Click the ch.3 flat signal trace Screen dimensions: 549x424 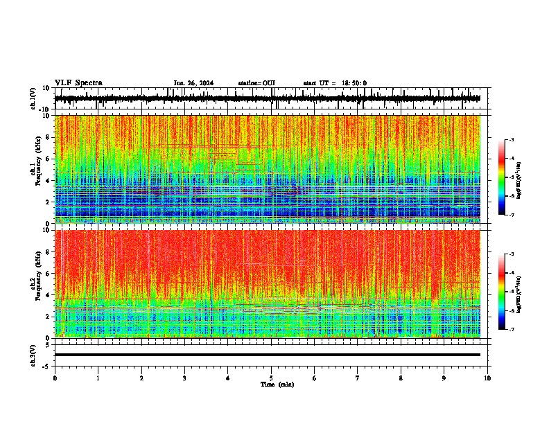[x=268, y=355]
